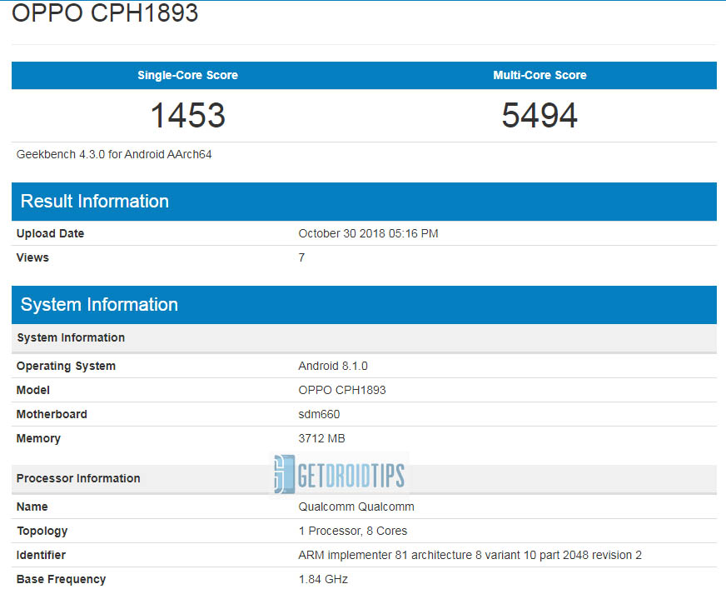This screenshot has height=589, width=726.
Task: Select the 3712 MB memory value
Action: [x=322, y=438]
